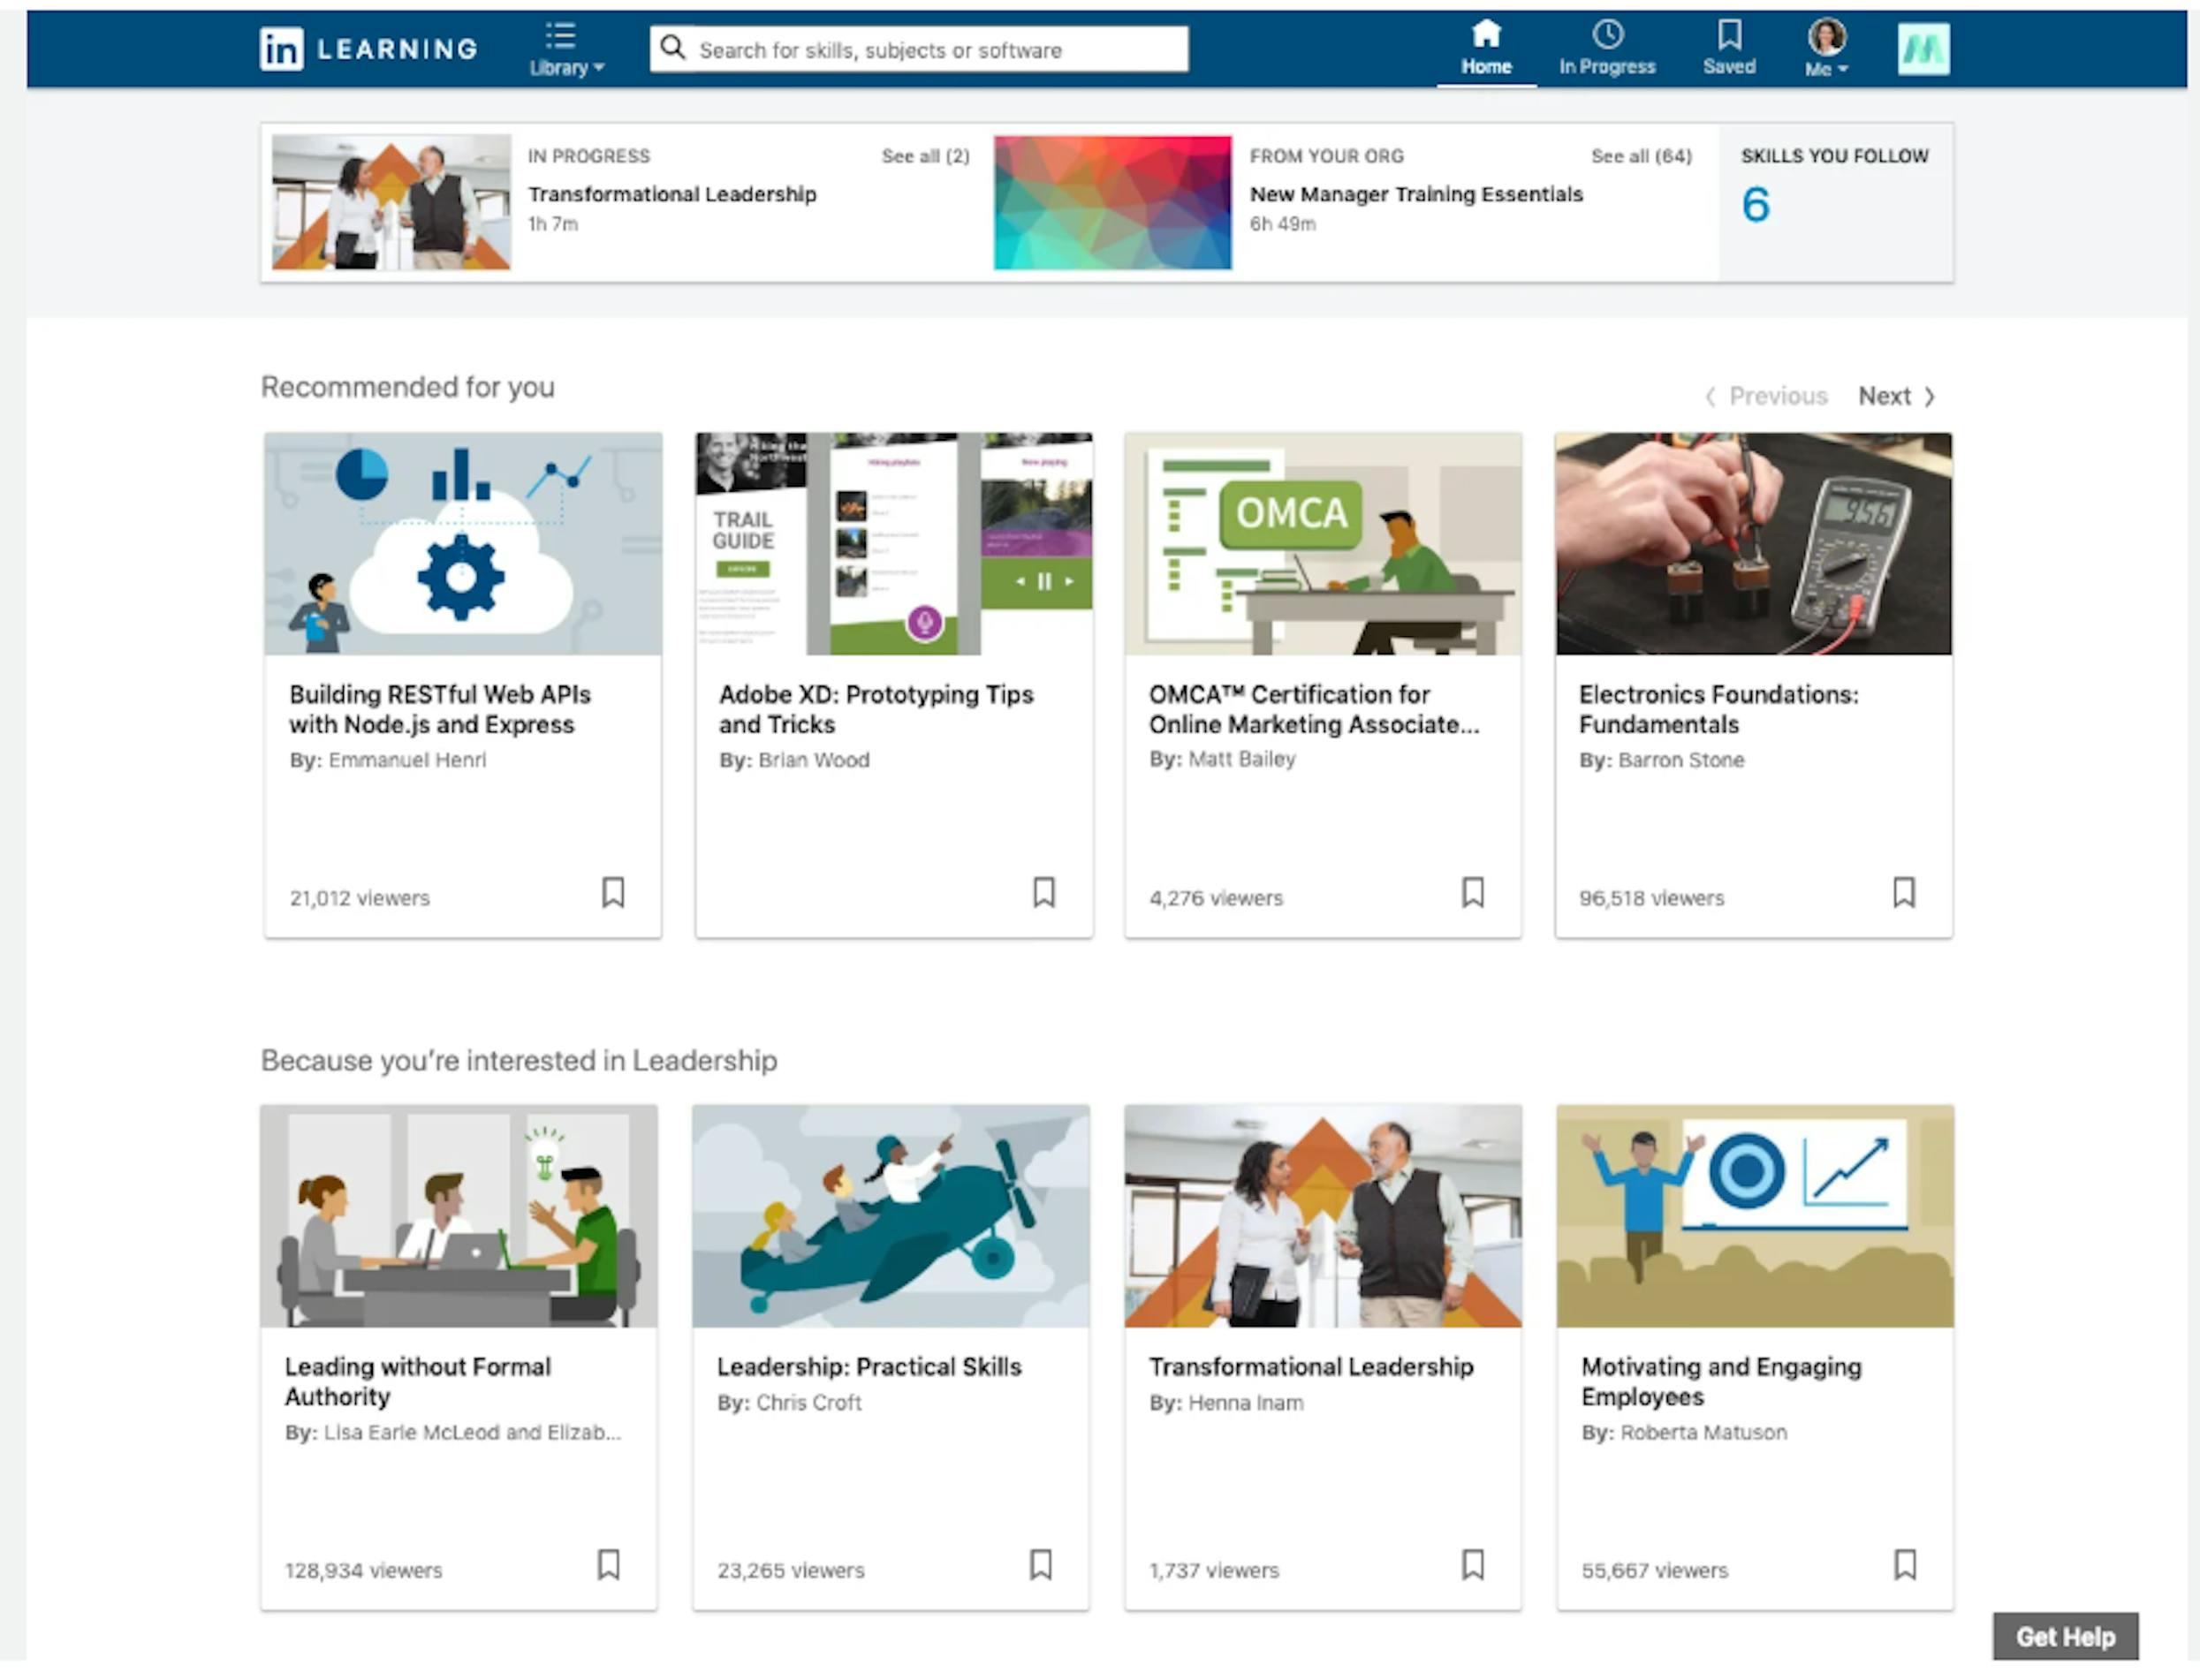Select the Home tab

(x=1486, y=50)
